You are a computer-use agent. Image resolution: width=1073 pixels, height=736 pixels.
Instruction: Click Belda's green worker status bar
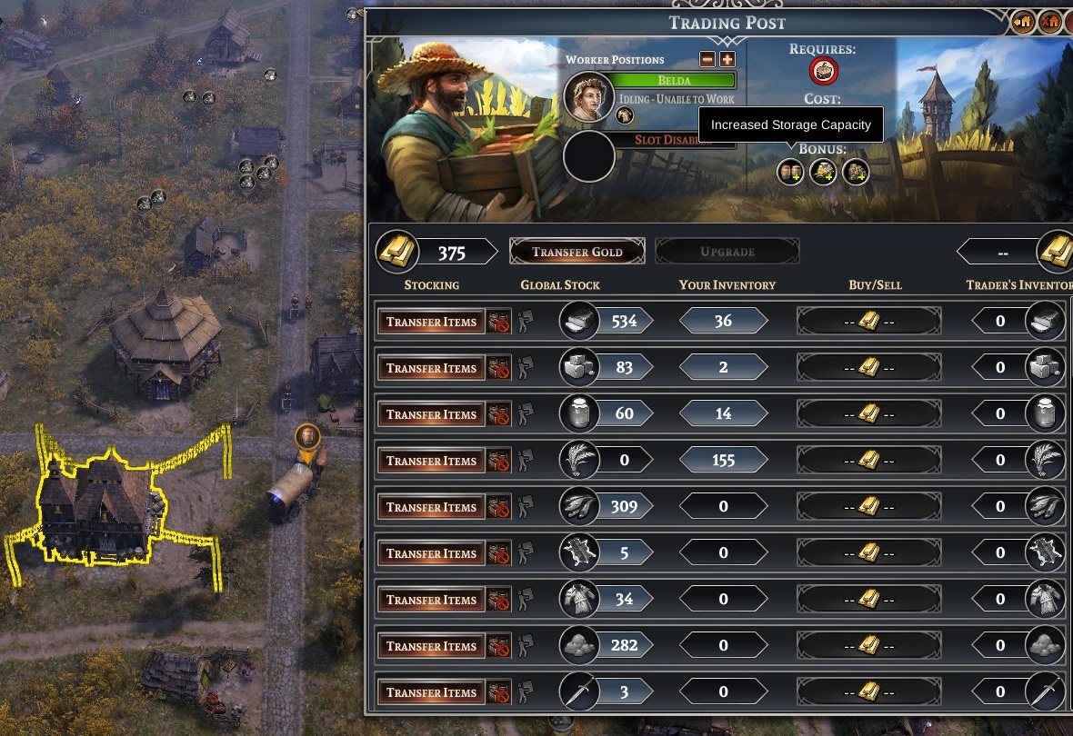click(674, 80)
